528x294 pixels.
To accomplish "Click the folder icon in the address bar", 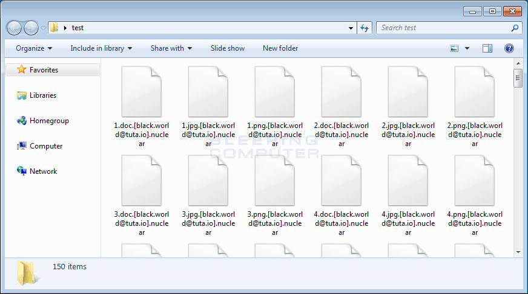I will coord(54,28).
